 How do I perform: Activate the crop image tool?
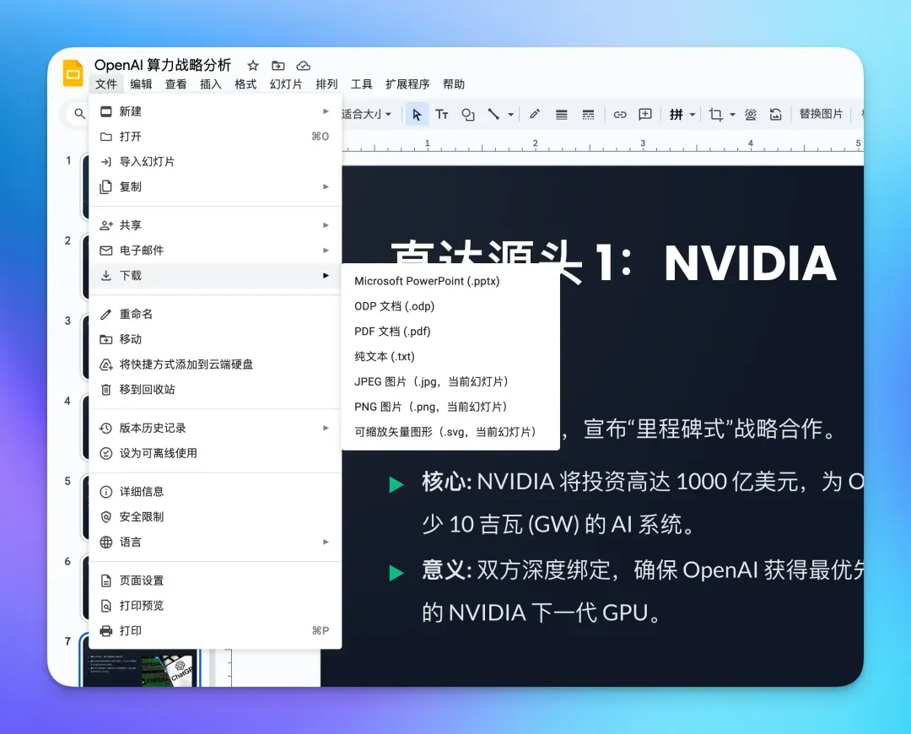[x=718, y=114]
